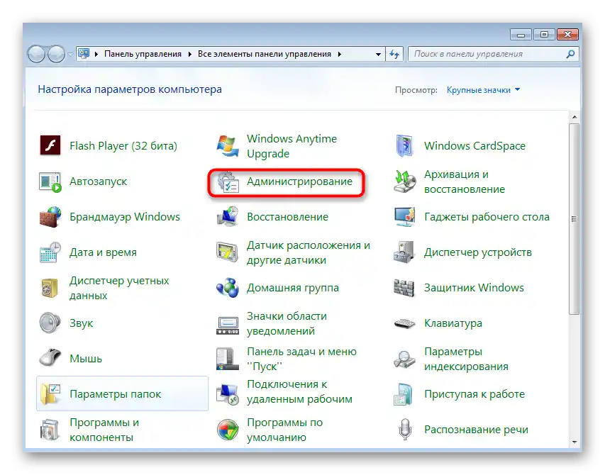The height and width of the screenshot is (475, 605).
Task: Open the Программы и компоненты icon
Action: 50,430
